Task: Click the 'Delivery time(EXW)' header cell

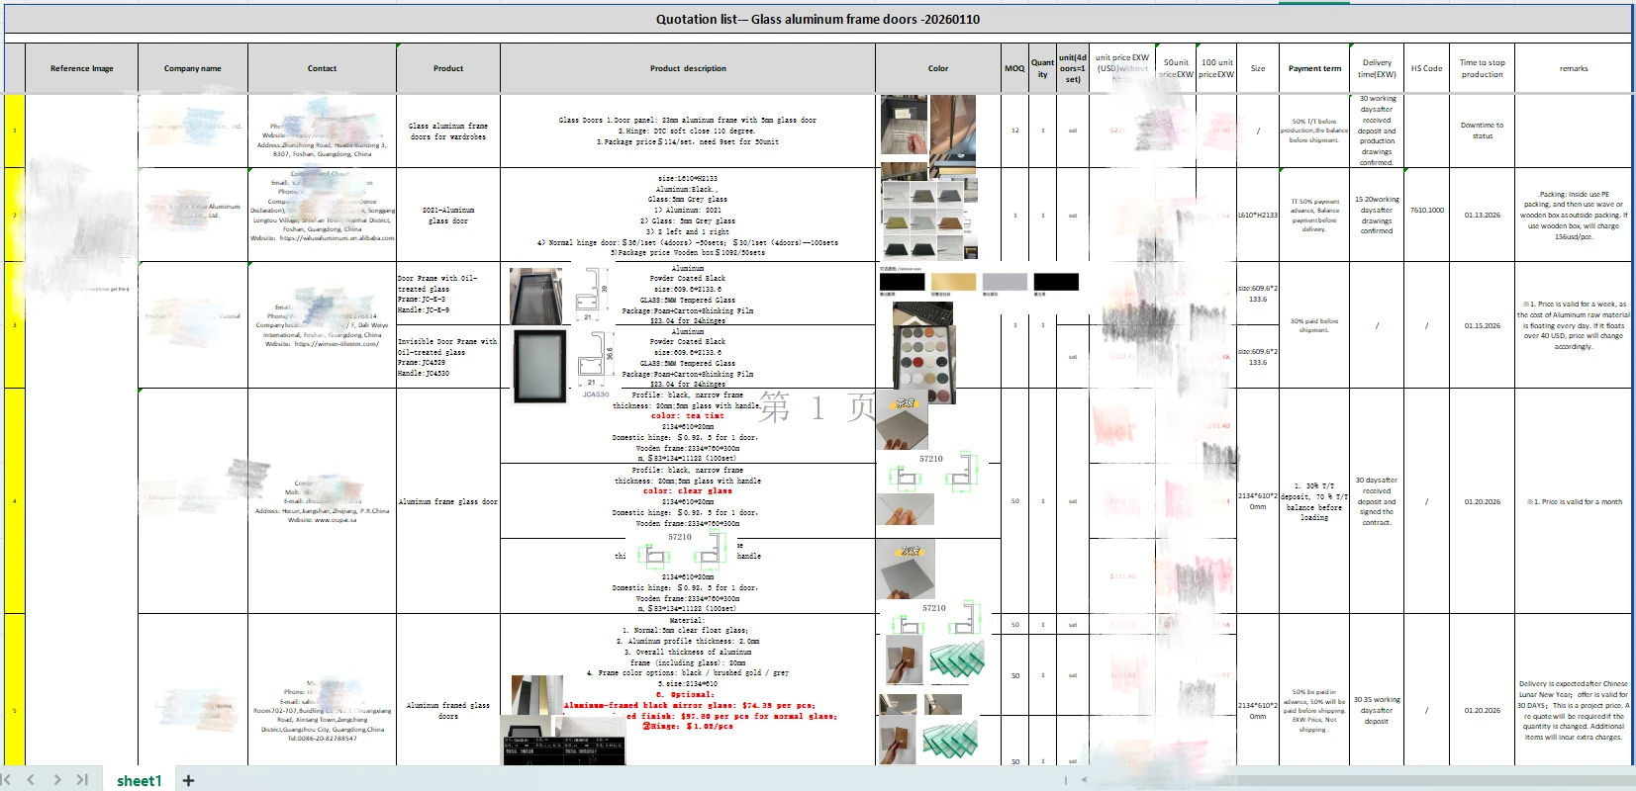Action: pyautogui.click(x=1377, y=68)
